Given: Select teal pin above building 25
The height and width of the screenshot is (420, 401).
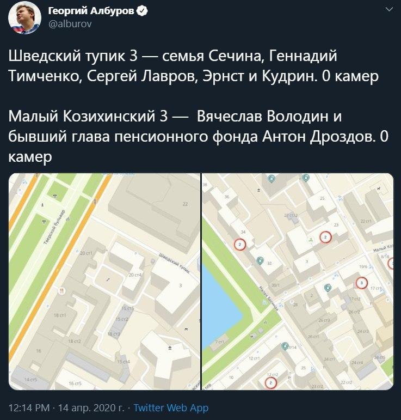Looking at the screenshot, I should (306, 178).
